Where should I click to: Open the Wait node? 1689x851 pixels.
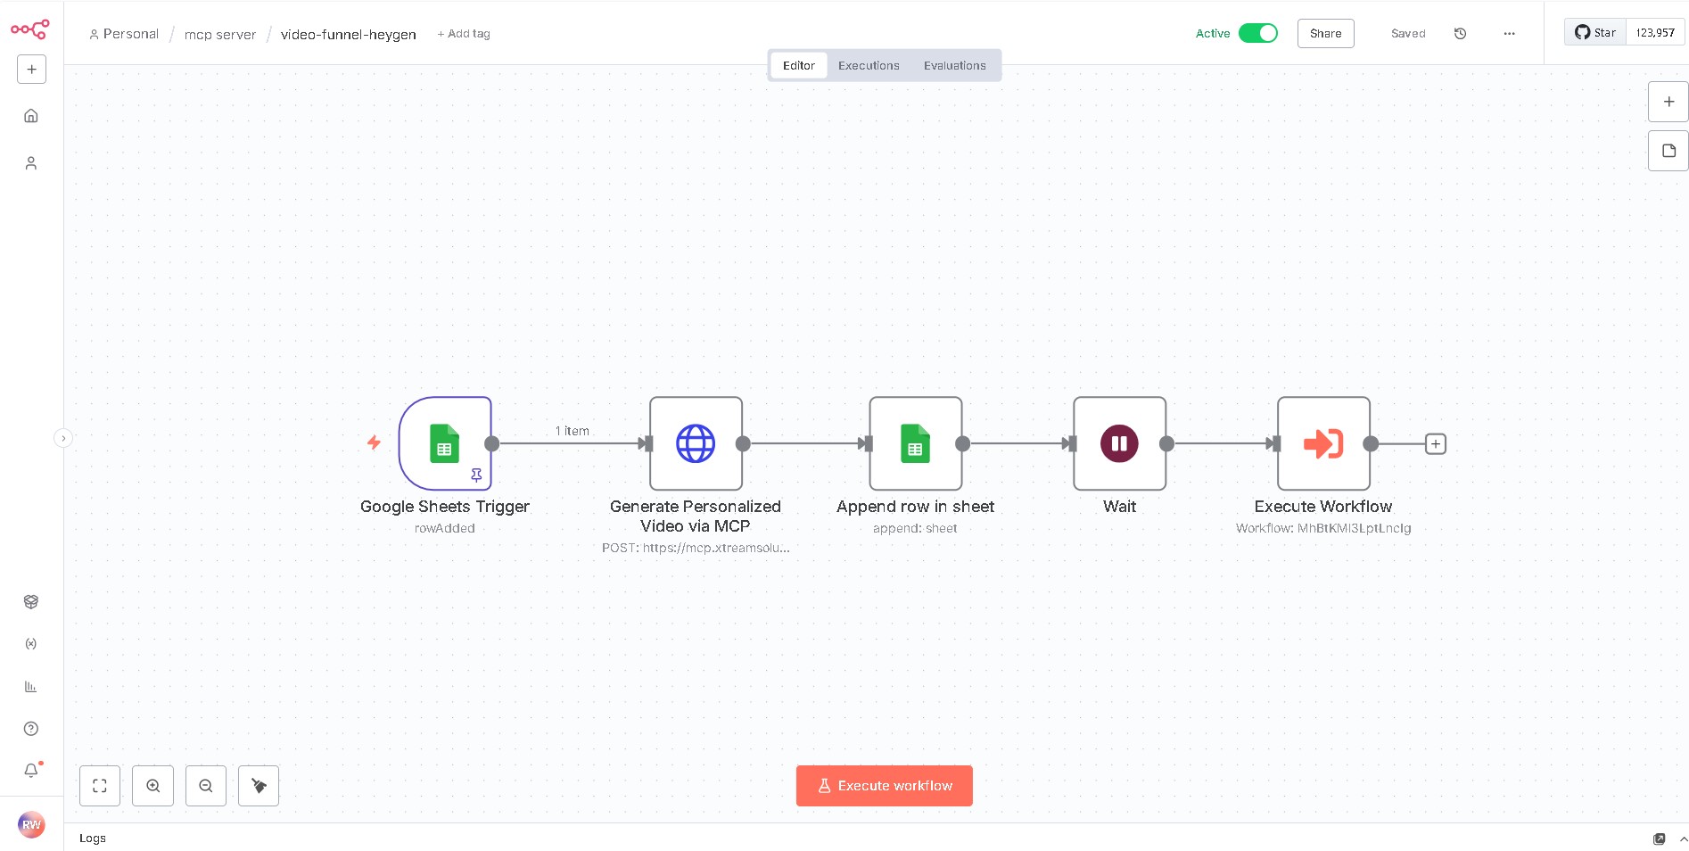click(1119, 443)
